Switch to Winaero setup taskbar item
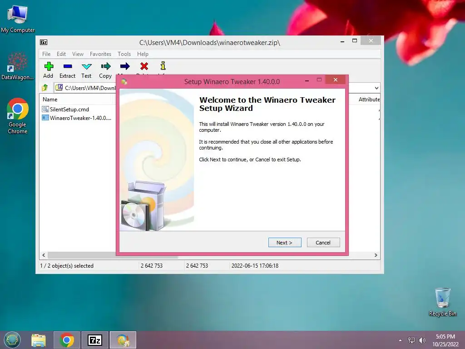Image resolution: width=465 pixels, height=349 pixels. click(123, 340)
